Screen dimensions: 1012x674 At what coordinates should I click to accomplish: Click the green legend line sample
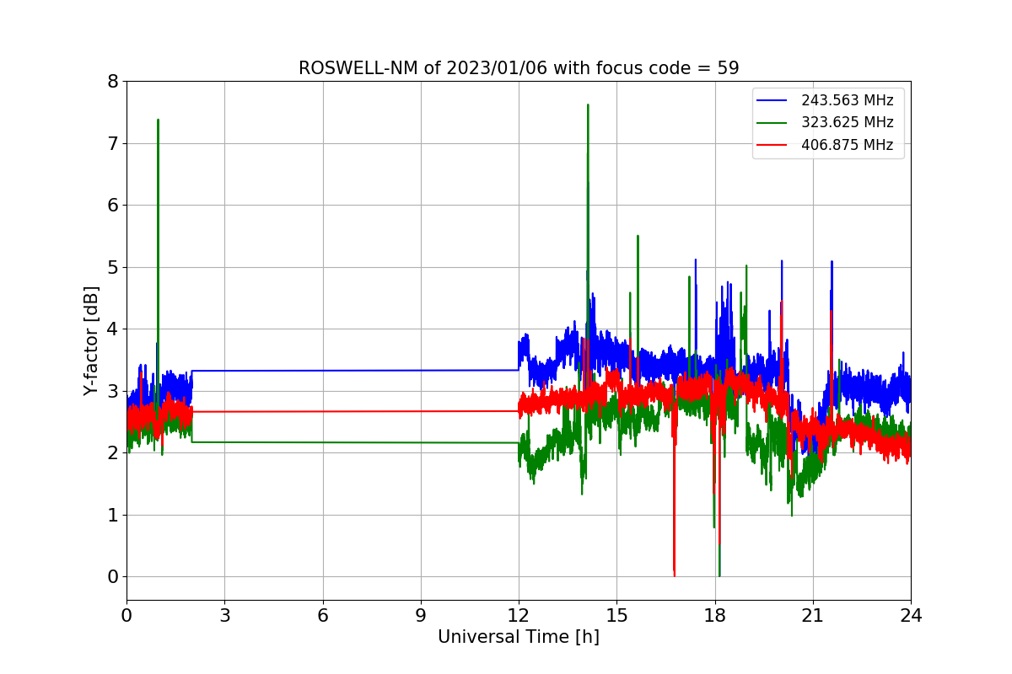772,123
